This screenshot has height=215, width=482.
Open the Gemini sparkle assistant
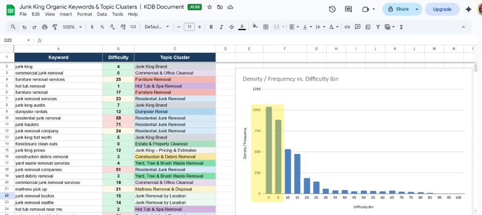click(x=468, y=9)
